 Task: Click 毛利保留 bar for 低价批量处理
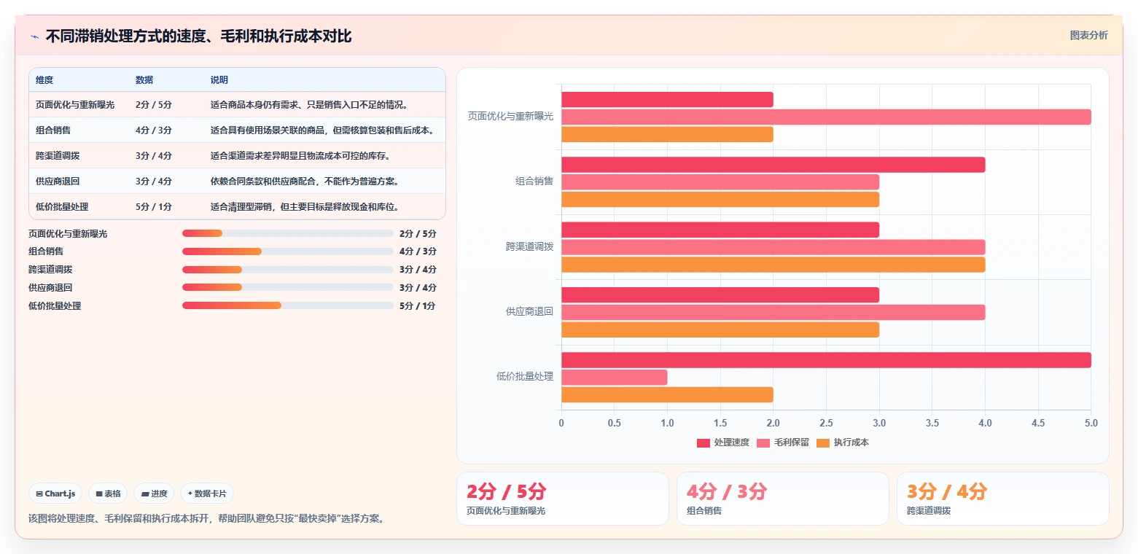(614, 377)
